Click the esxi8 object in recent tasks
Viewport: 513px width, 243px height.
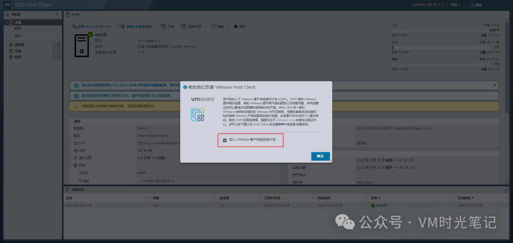[156, 205]
